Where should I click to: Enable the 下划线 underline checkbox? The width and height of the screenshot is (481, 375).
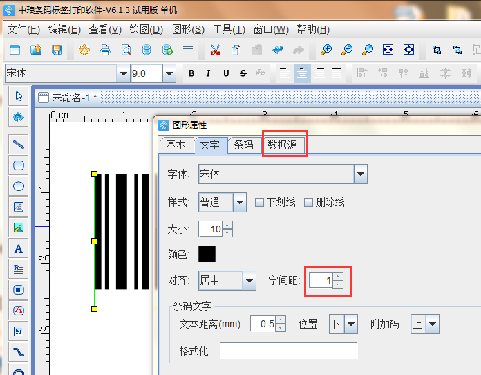pyautogui.click(x=260, y=203)
